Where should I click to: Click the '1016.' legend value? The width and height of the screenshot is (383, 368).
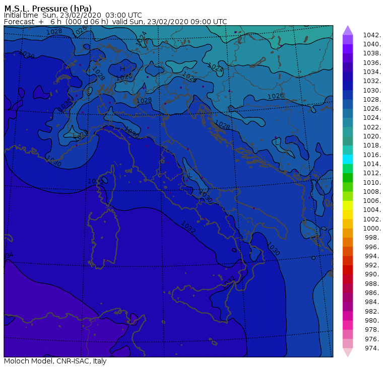372,155
